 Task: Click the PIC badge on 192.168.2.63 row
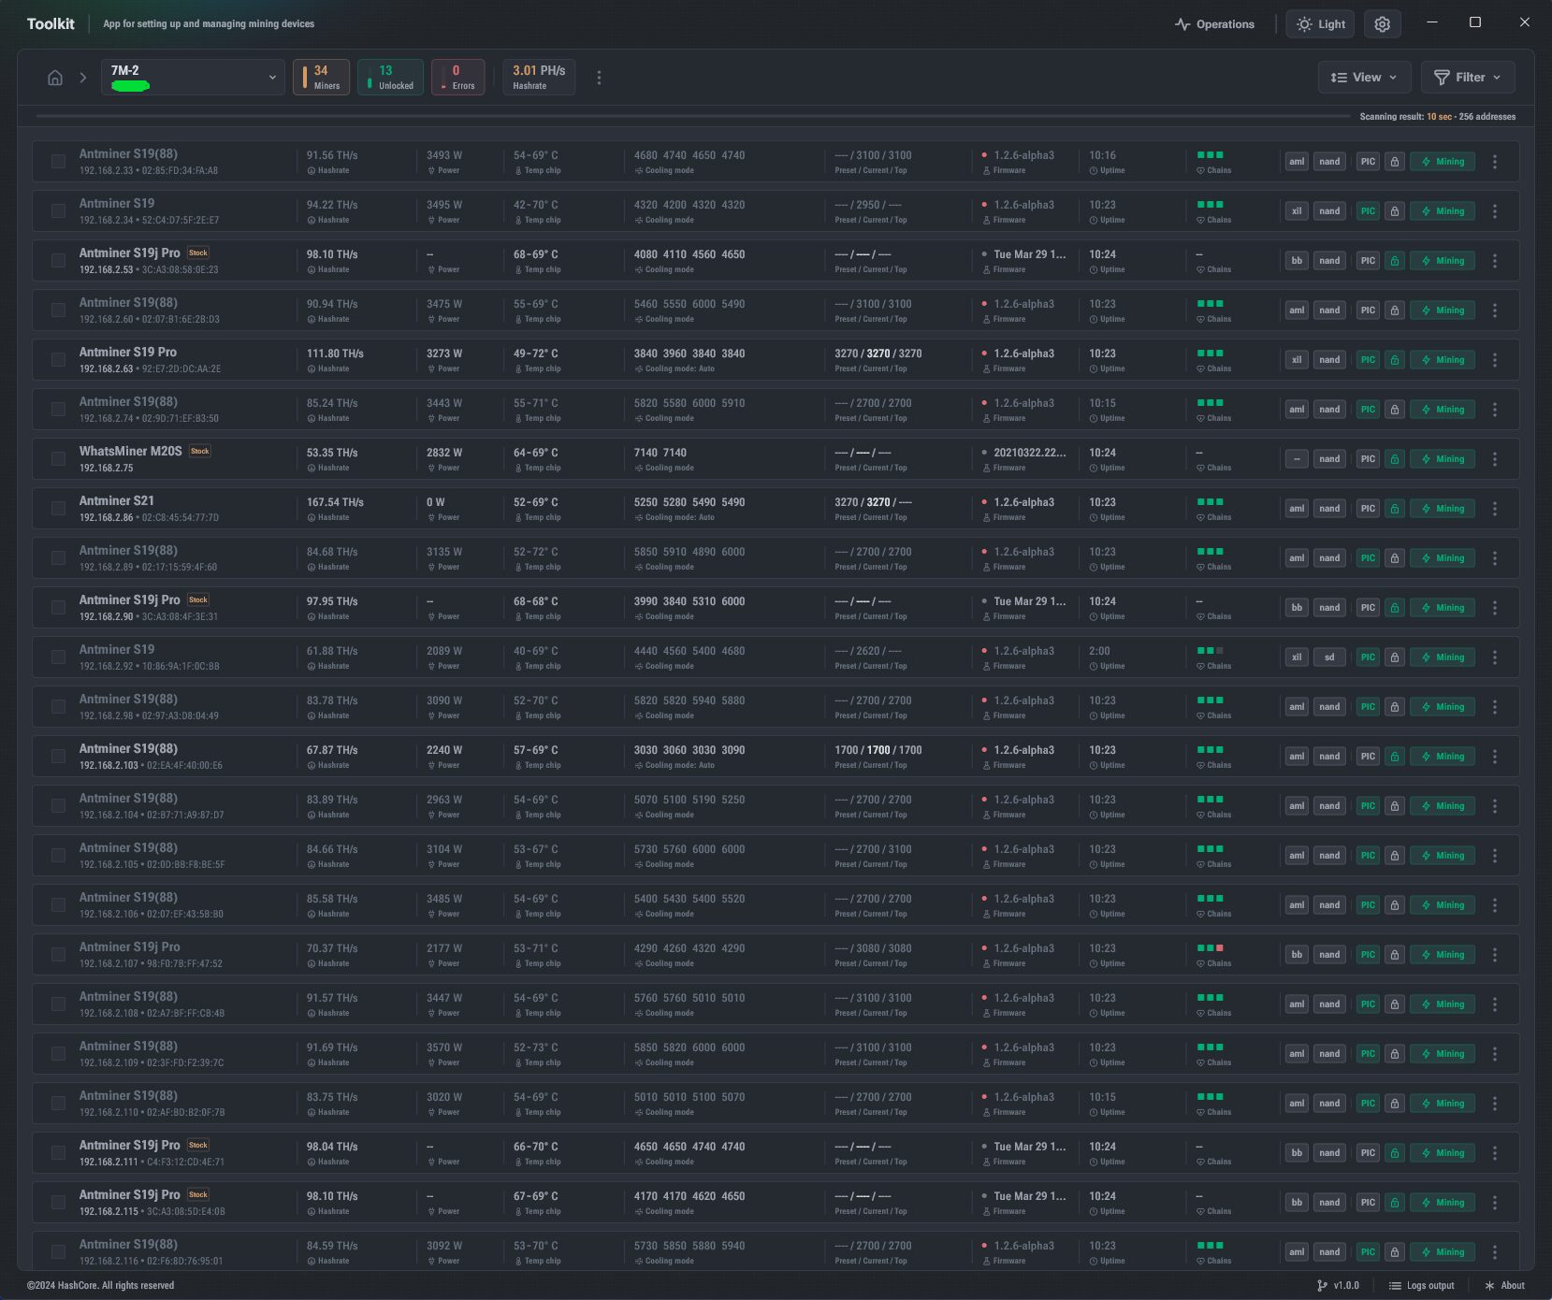tap(1368, 360)
